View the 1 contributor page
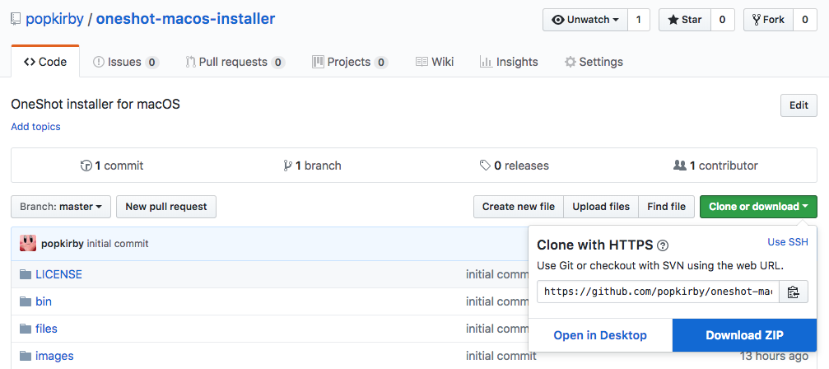 click(715, 166)
